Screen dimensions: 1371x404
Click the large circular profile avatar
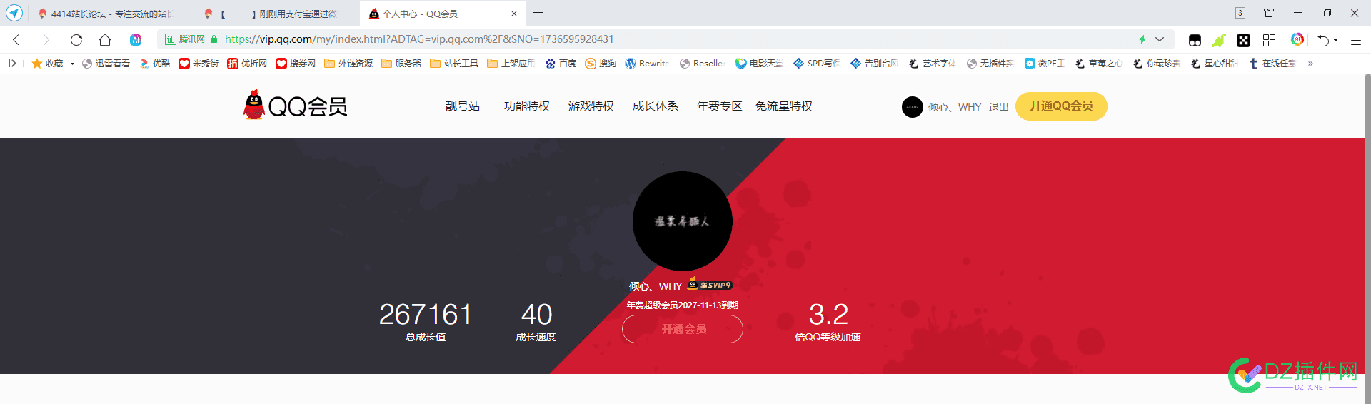click(683, 221)
